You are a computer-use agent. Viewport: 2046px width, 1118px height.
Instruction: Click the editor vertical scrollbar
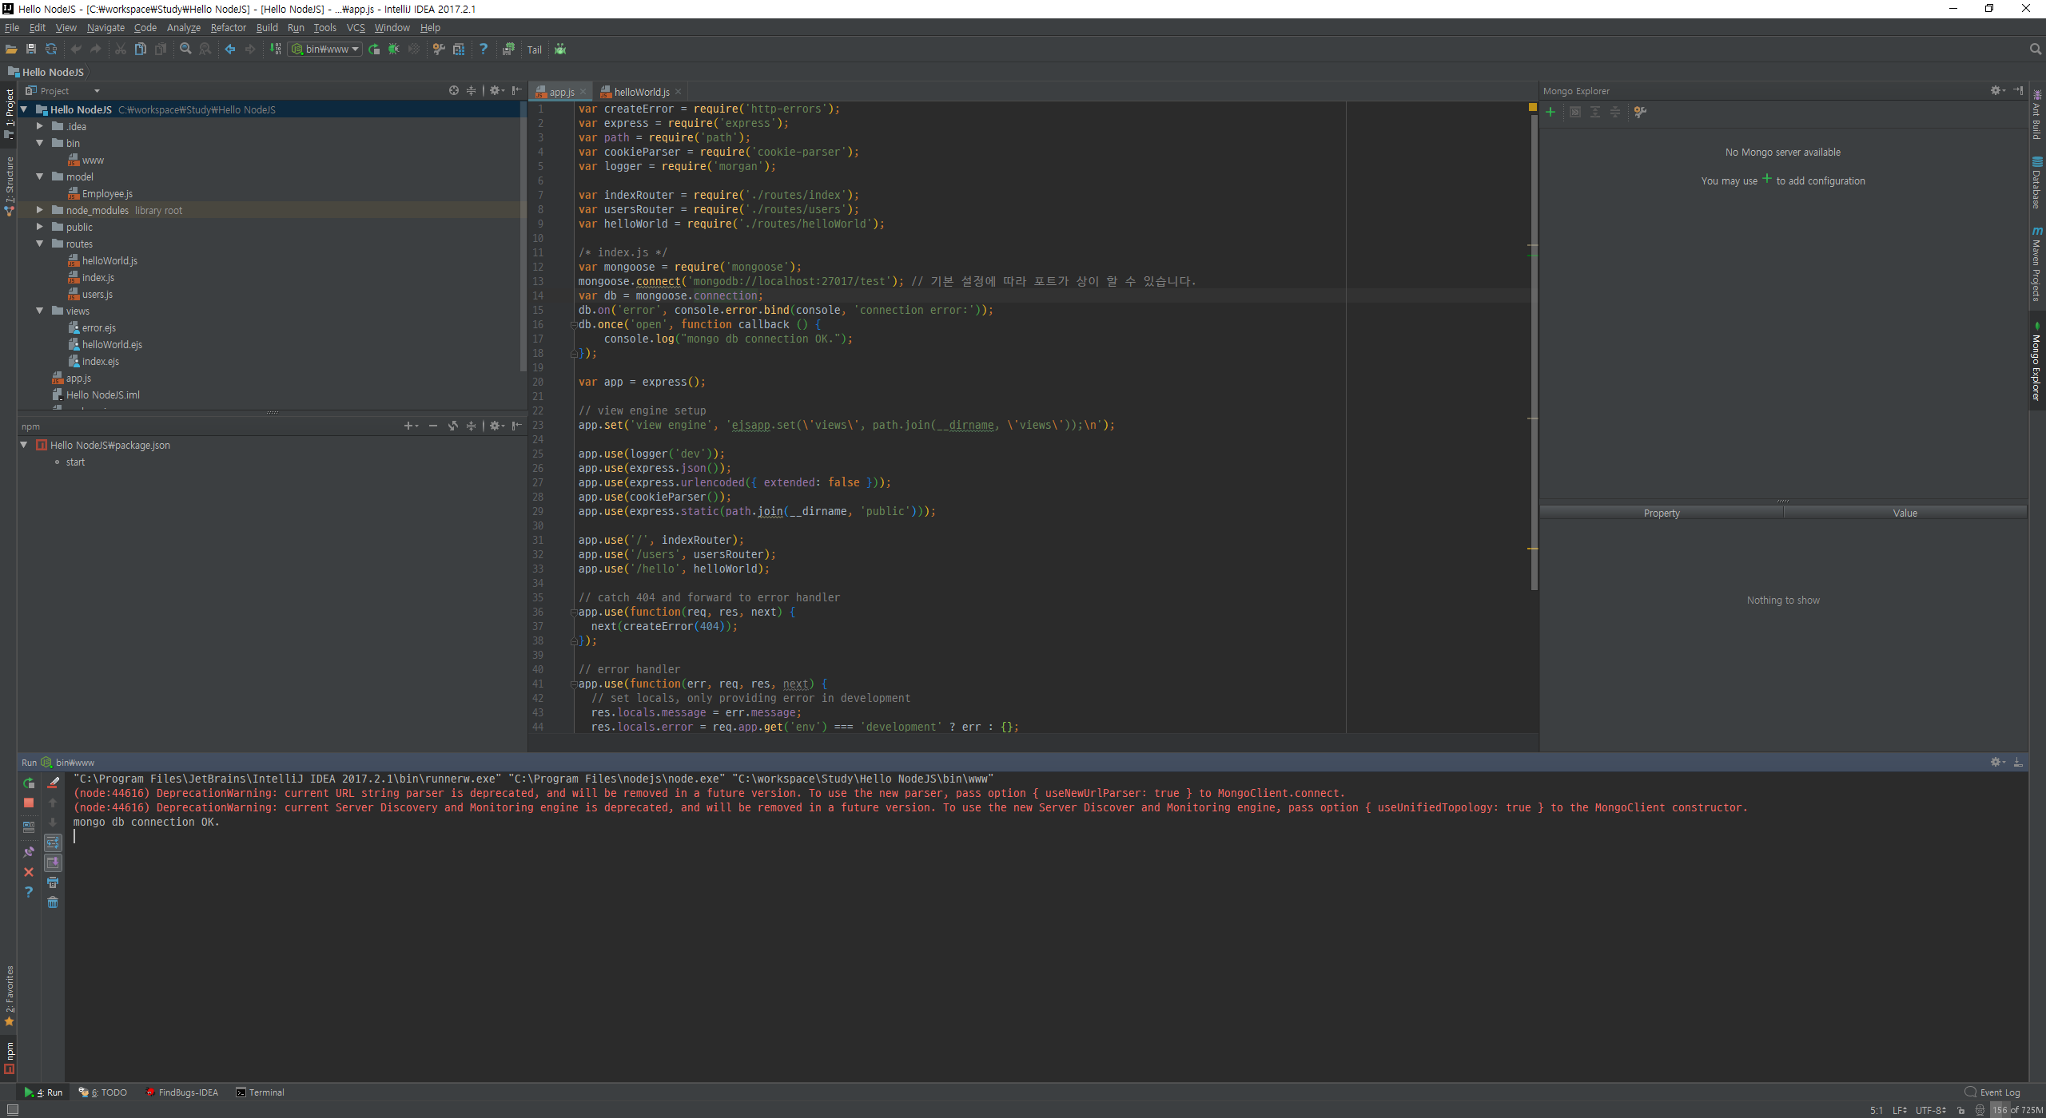pyautogui.click(x=1534, y=351)
